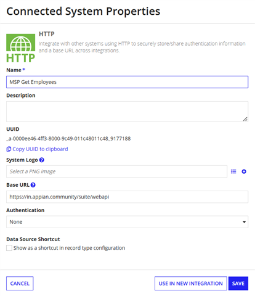255x296 pixels.
Task: Click the Base URL help icon
Action: [33, 185]
